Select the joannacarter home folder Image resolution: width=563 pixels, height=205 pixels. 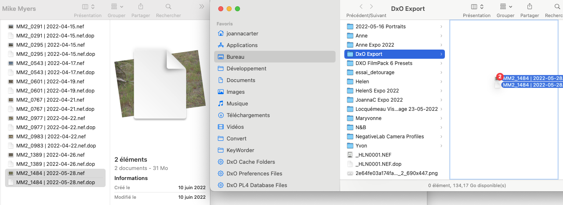tap(242, 33)
